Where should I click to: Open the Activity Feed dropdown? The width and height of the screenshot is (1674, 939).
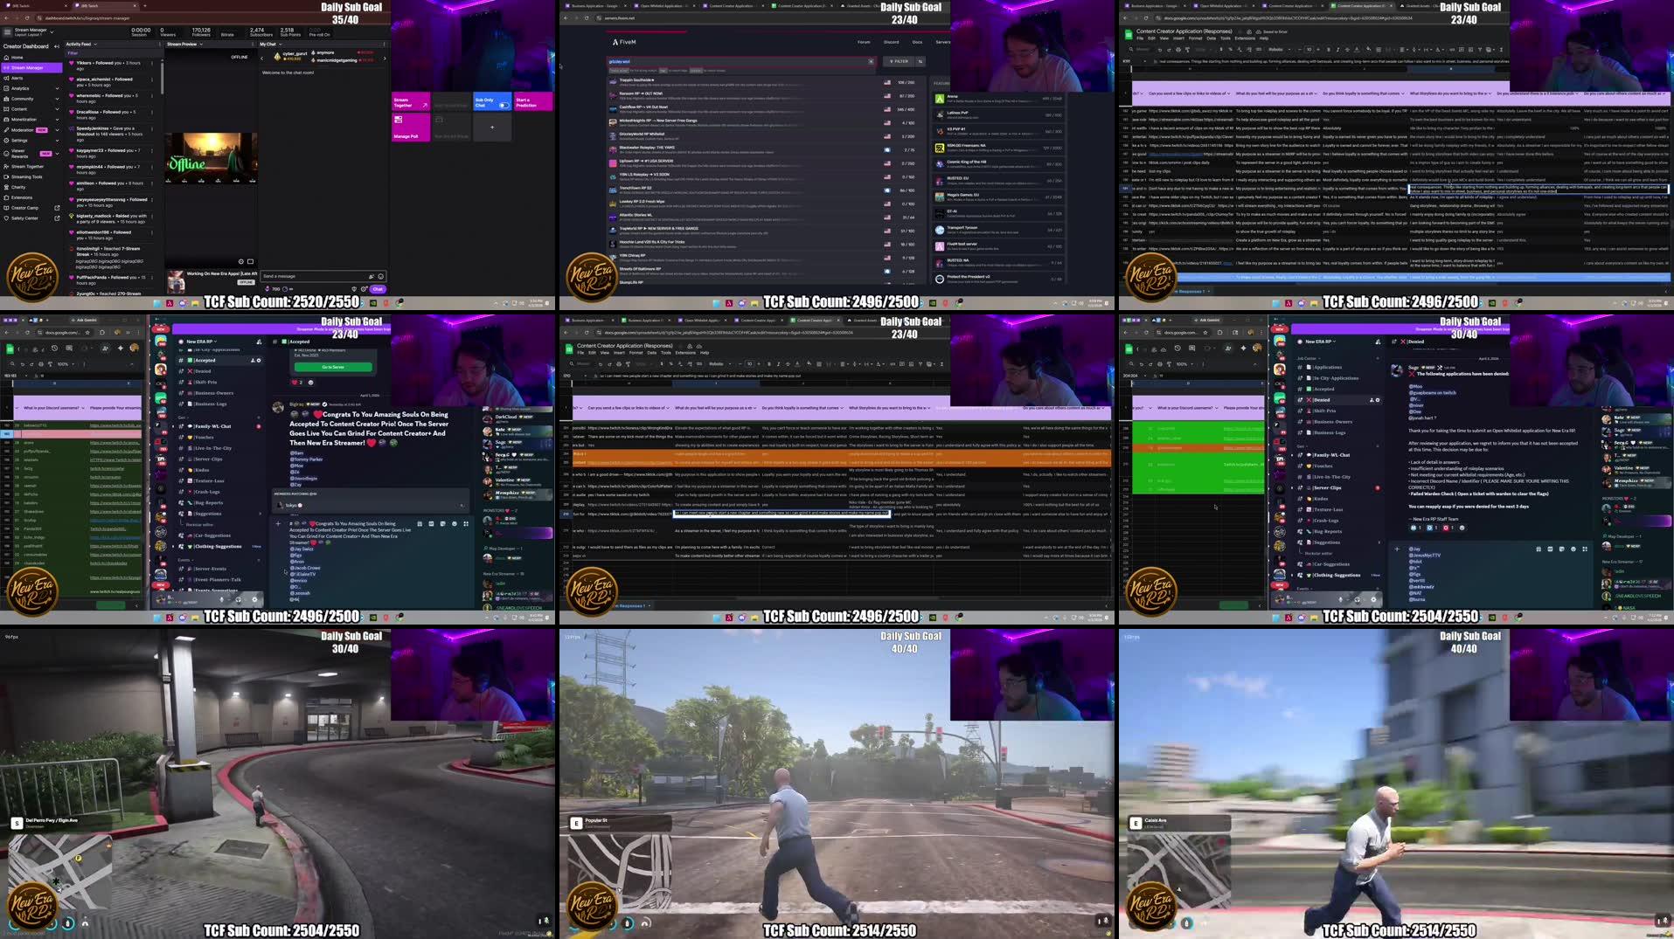click(x=94, y=44)
